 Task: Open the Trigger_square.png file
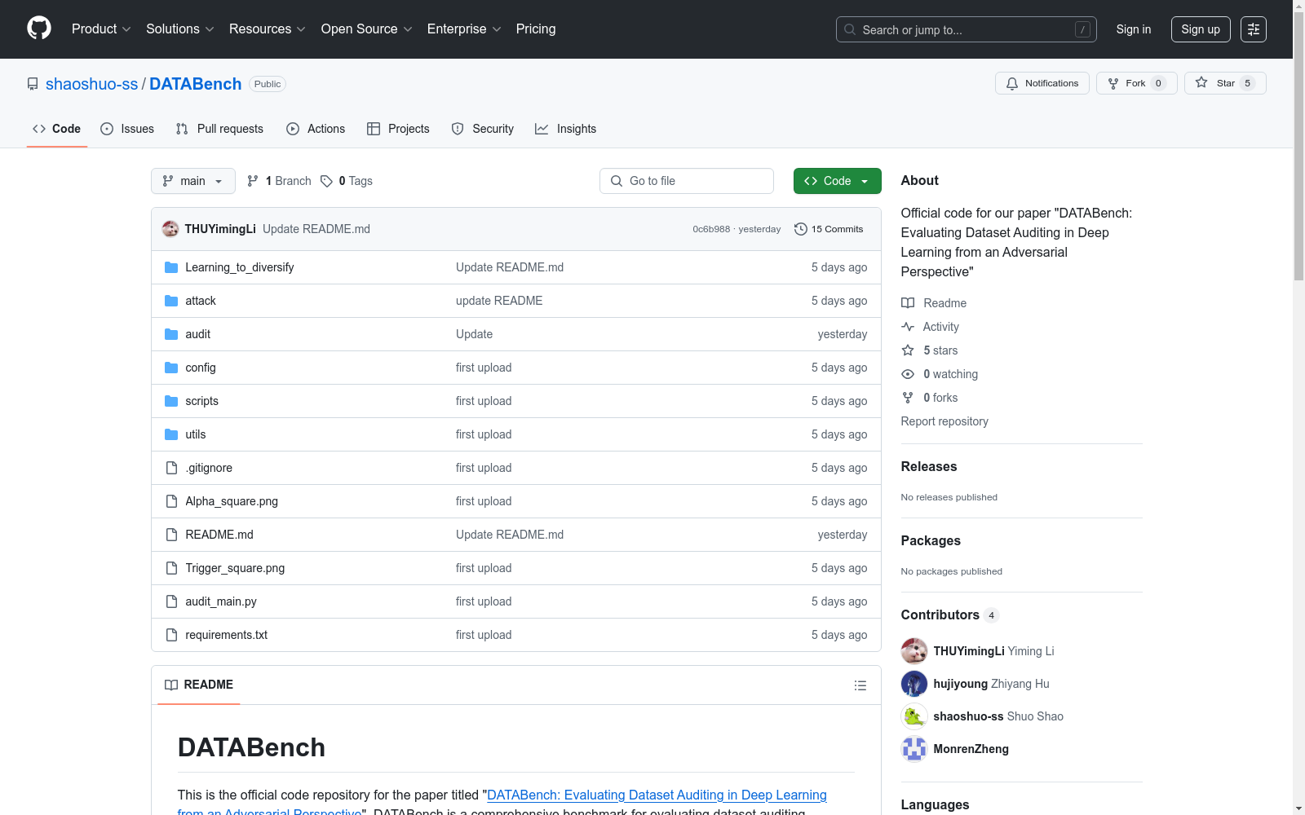(235, 568)
